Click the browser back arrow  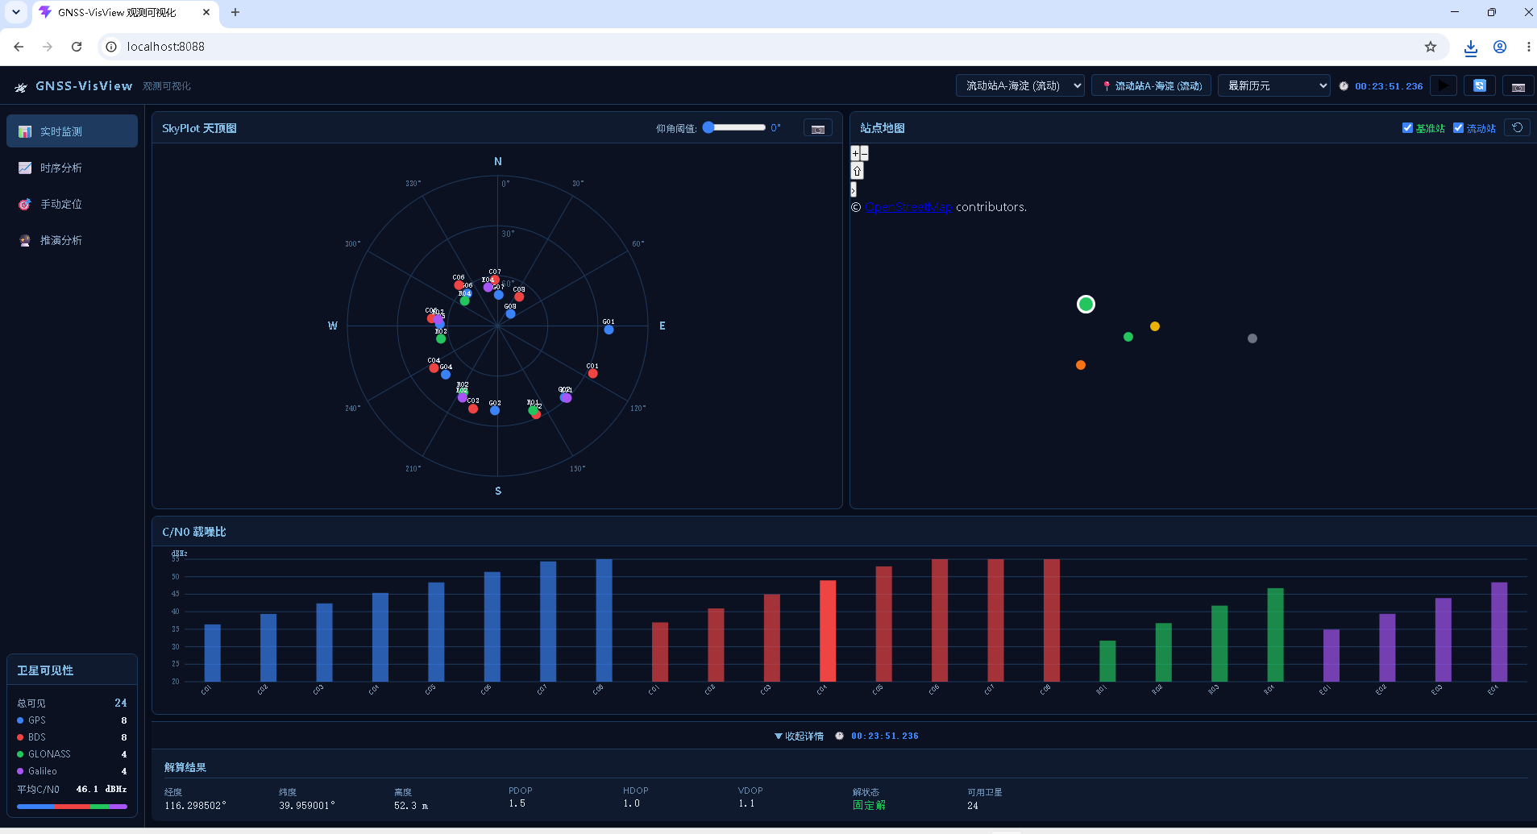click(x=19, y=47)
